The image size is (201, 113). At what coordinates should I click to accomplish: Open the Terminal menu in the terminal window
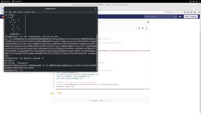[27, 12]
